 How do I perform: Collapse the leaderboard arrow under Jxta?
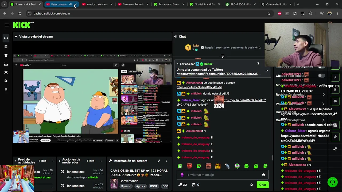223,56
